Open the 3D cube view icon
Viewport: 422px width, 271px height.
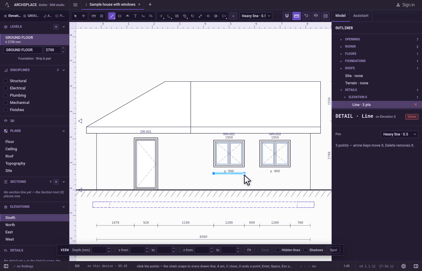point(316,16)
